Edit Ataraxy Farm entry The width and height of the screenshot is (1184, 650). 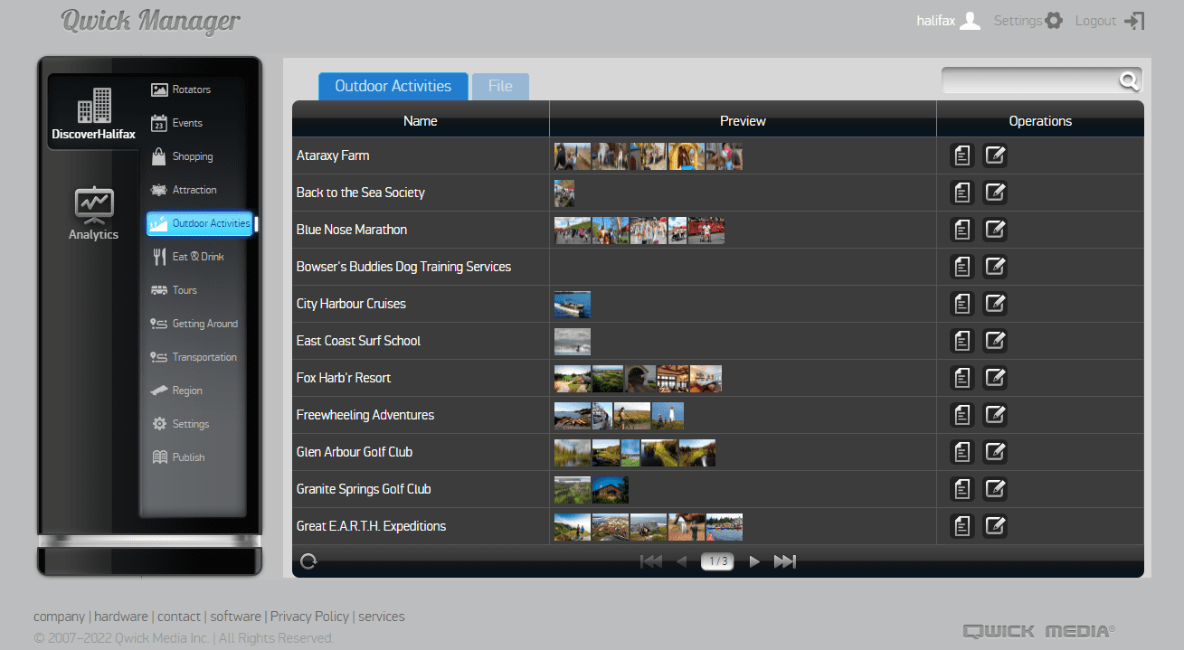click(x=995, y=155)
